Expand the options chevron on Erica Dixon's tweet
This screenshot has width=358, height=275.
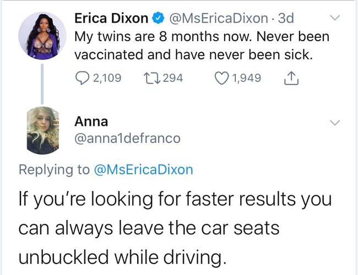pos(334,18)
